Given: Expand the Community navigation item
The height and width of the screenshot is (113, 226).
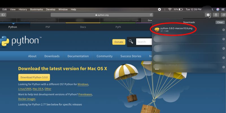Looking at the screenshot, I should (105, 56).
